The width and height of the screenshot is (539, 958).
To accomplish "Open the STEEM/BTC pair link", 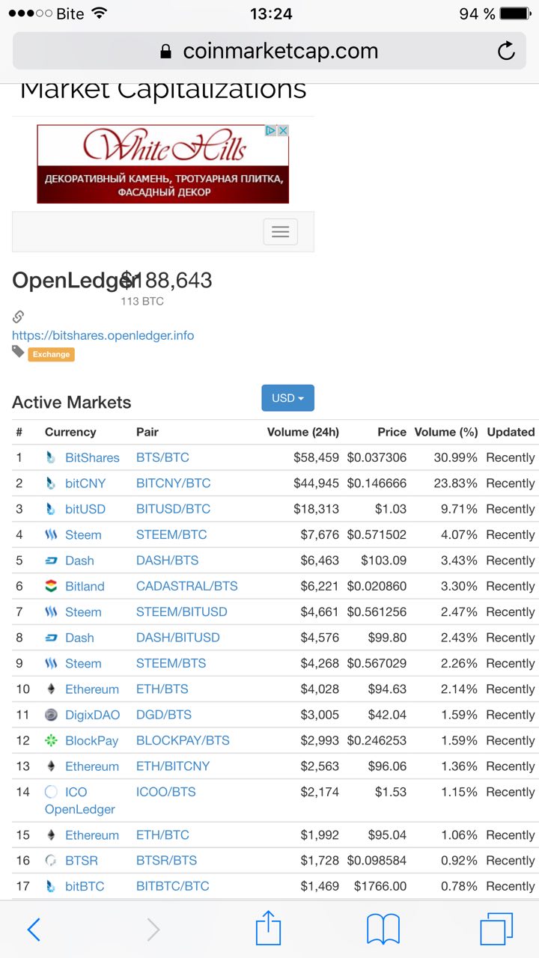I will point(171,535).
